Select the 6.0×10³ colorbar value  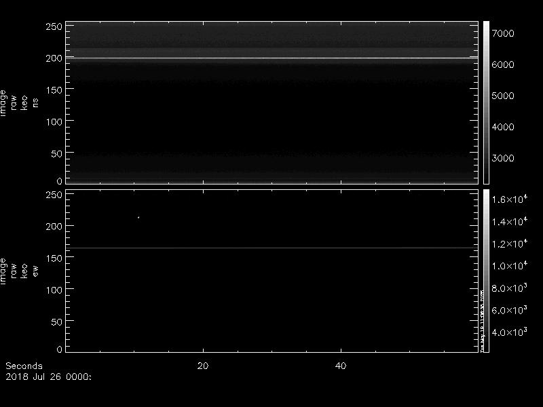coord(510,310)
